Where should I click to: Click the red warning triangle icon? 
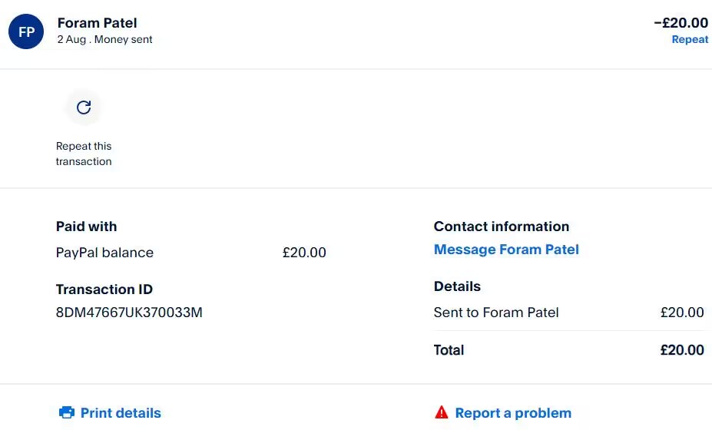click(441, 413)
